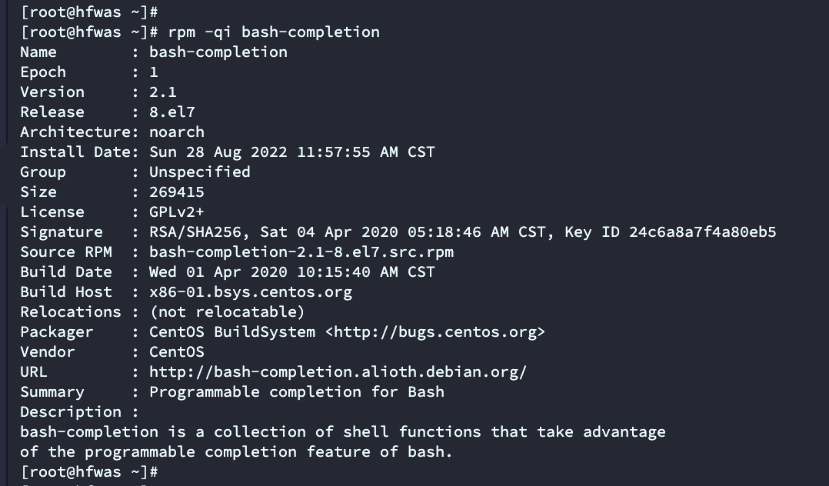Click the Release value 8.el7
Screen dimensions: 829x486
tap(171, 112)
